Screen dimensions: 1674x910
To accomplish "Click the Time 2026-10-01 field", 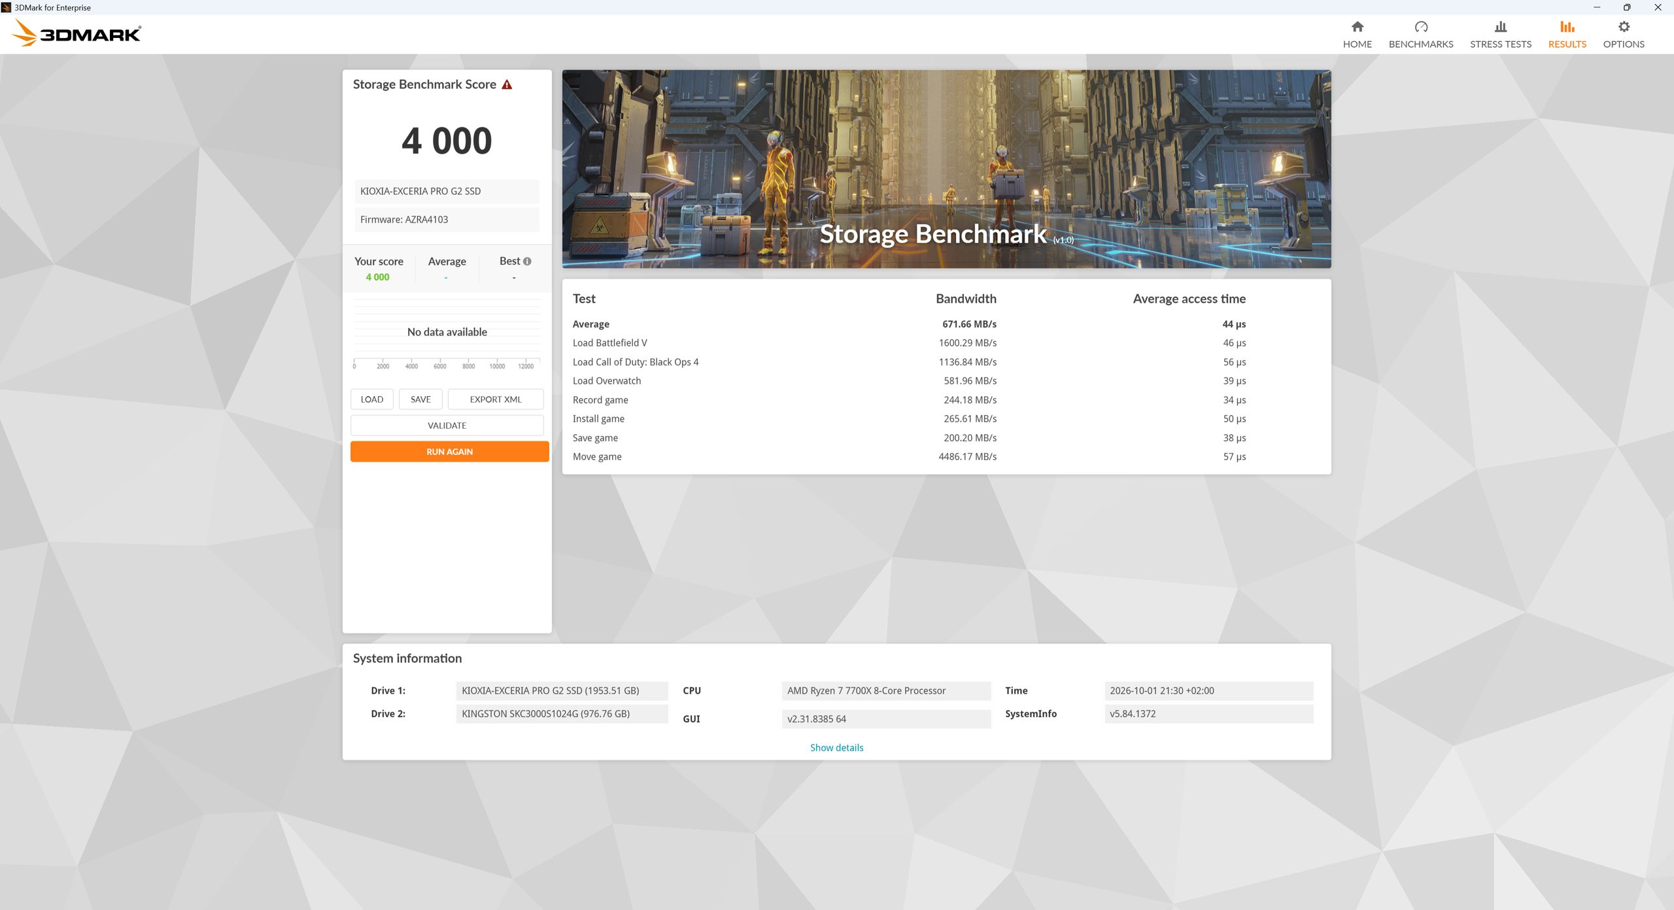I will point(1208,690).
